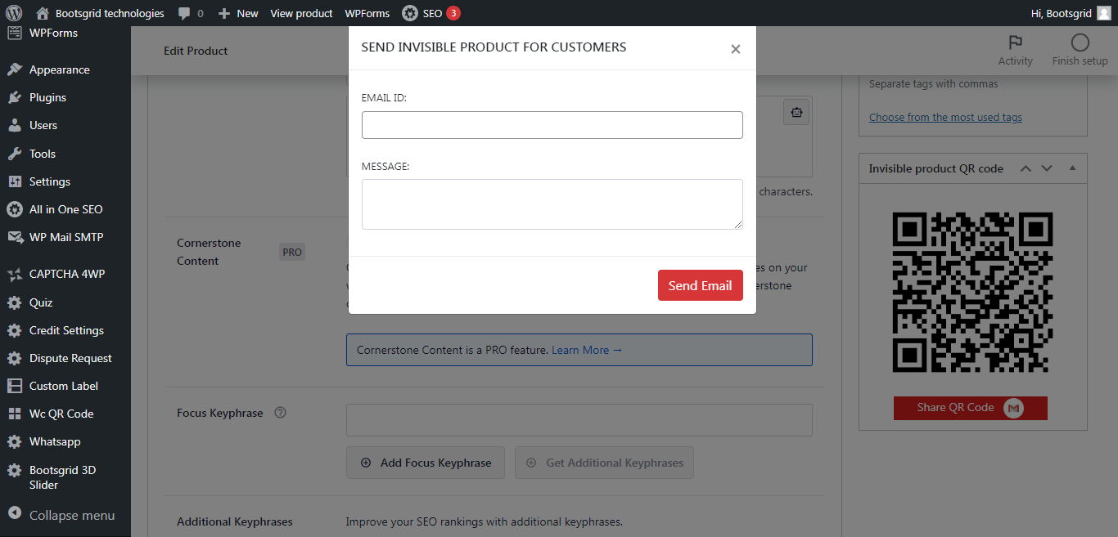Move Invisible product QR code panel down
This screenshot has width=1118, height=537.
coord(1046,168)
